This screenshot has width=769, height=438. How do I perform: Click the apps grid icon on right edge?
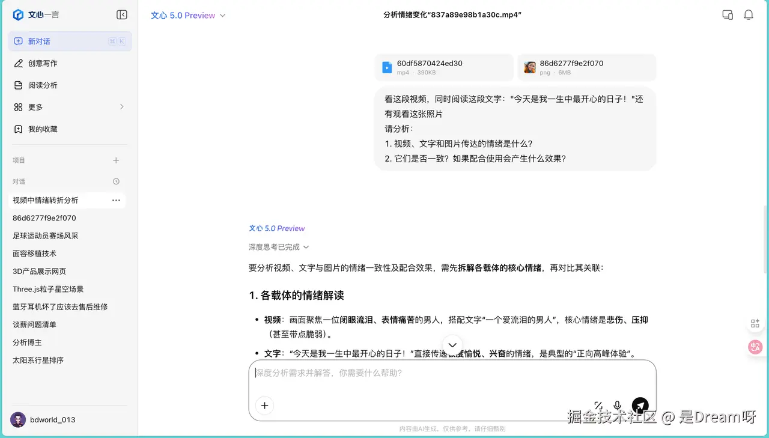pos(755,324)
